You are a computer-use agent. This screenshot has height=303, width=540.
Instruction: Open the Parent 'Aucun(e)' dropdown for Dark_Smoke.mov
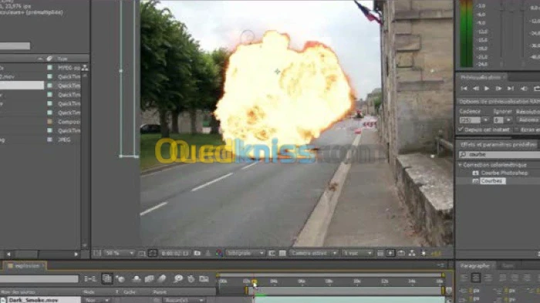(184, 300)
